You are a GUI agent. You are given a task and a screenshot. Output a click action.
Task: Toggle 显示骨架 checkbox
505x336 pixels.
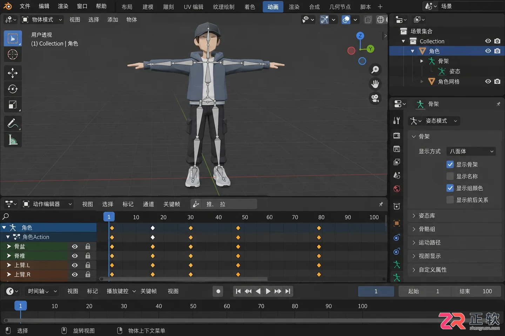pos(450,164)
